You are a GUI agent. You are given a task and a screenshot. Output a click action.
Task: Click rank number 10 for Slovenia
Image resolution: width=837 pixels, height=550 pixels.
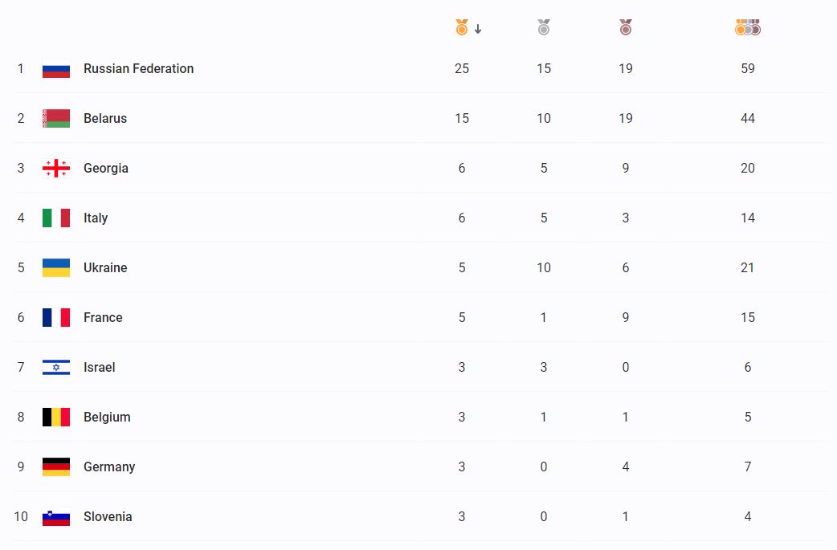[x=21, y=517]
